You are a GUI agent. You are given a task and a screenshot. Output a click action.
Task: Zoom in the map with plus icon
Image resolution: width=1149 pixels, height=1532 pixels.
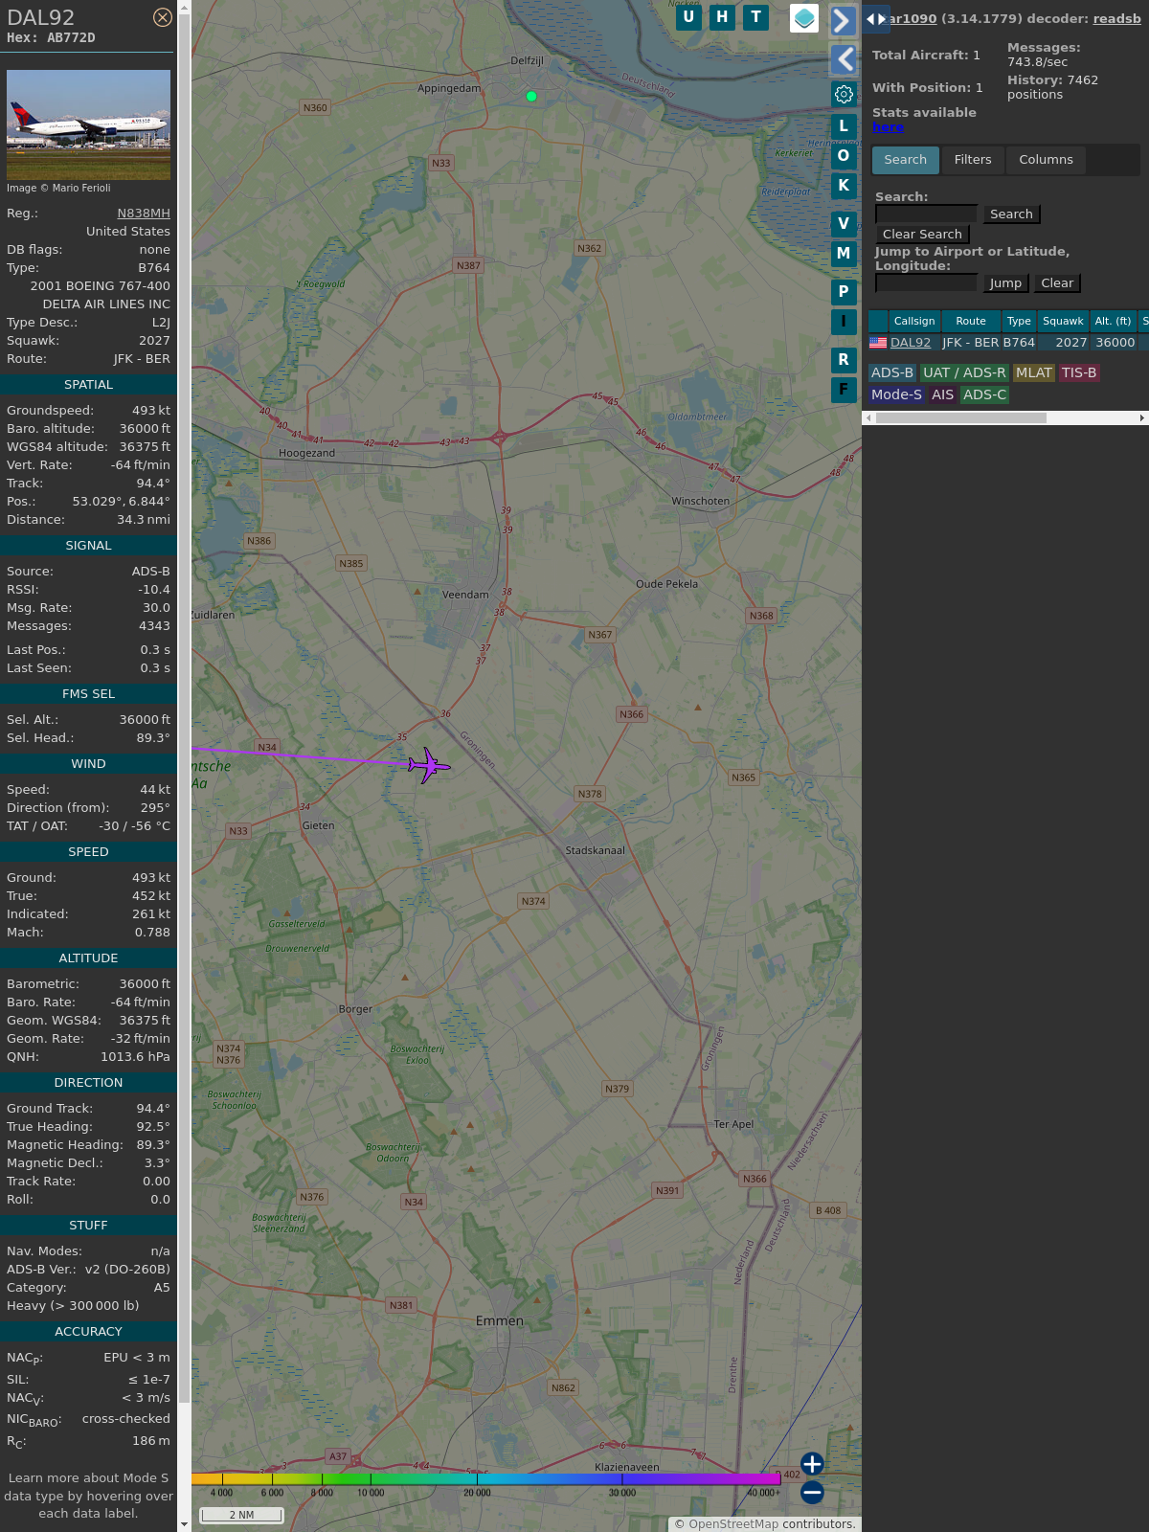click(812, 1464)
